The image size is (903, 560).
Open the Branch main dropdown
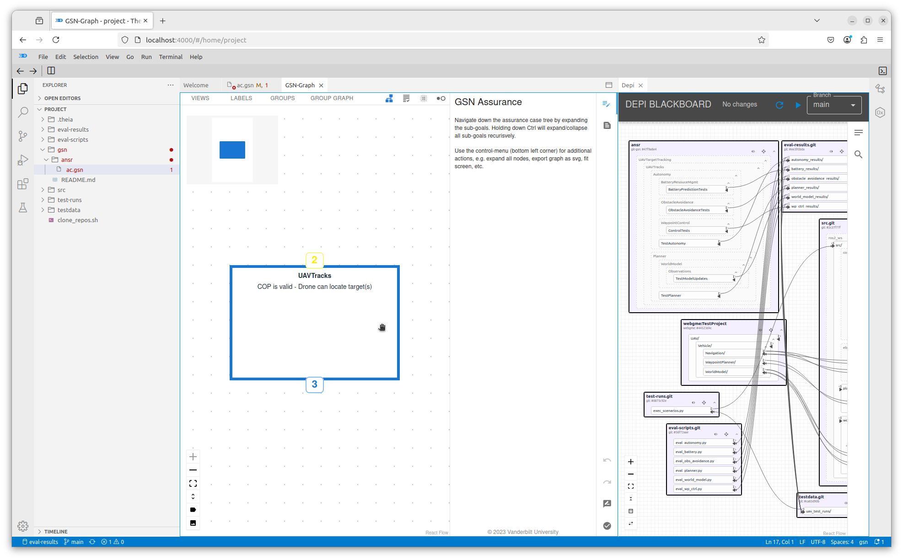834,105
